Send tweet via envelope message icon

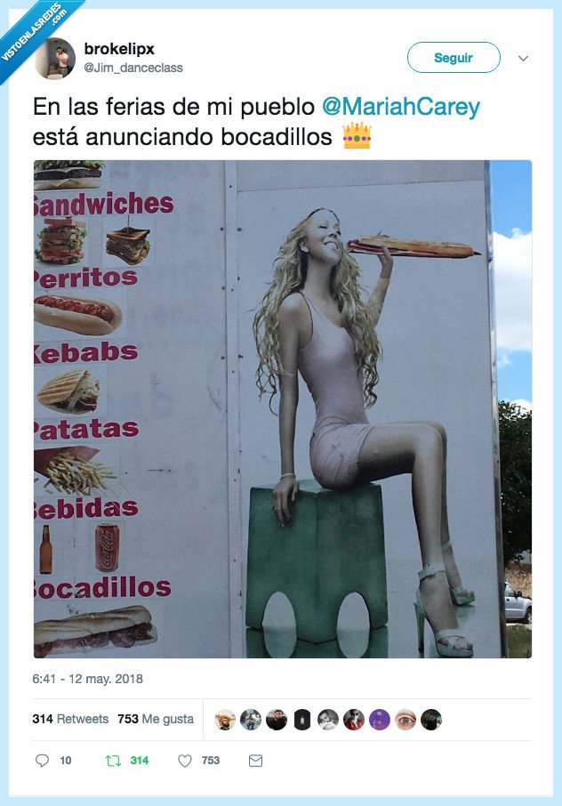pyautogui.click(x=255, y=761)
